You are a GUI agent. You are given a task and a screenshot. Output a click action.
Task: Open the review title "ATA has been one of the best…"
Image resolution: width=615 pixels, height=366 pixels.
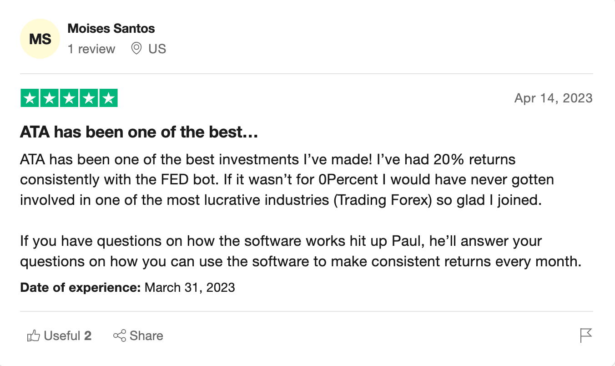point(139,133)
